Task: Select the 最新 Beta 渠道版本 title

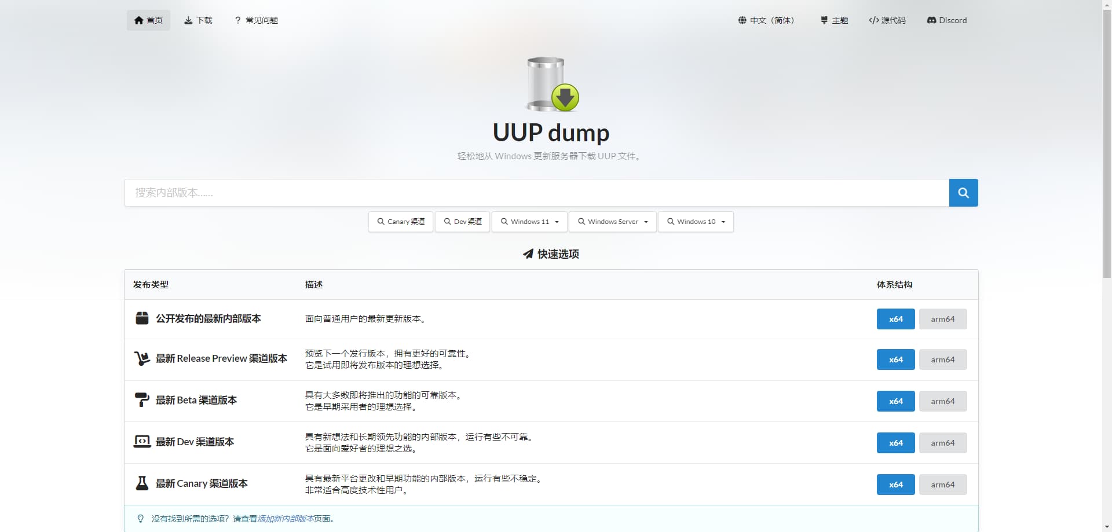Action: 196,400
